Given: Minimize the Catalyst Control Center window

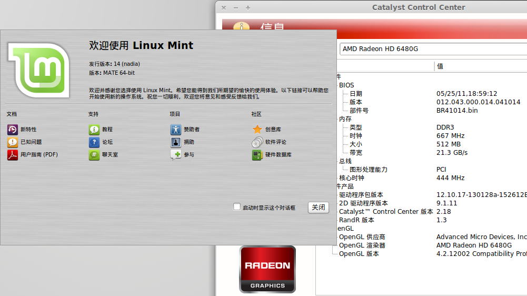Looking at the screenshot, I should (236, 8).
